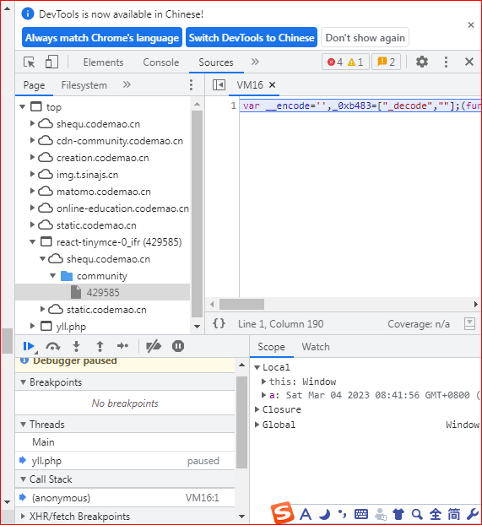
Task: Deactivate breakpoints toggle
Action: click(154, 346)
